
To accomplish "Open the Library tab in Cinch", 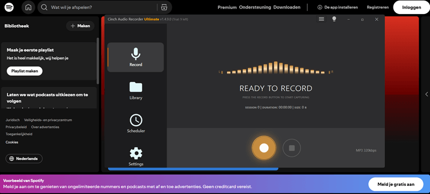I will pyautogui.click(x=136, y=91).
